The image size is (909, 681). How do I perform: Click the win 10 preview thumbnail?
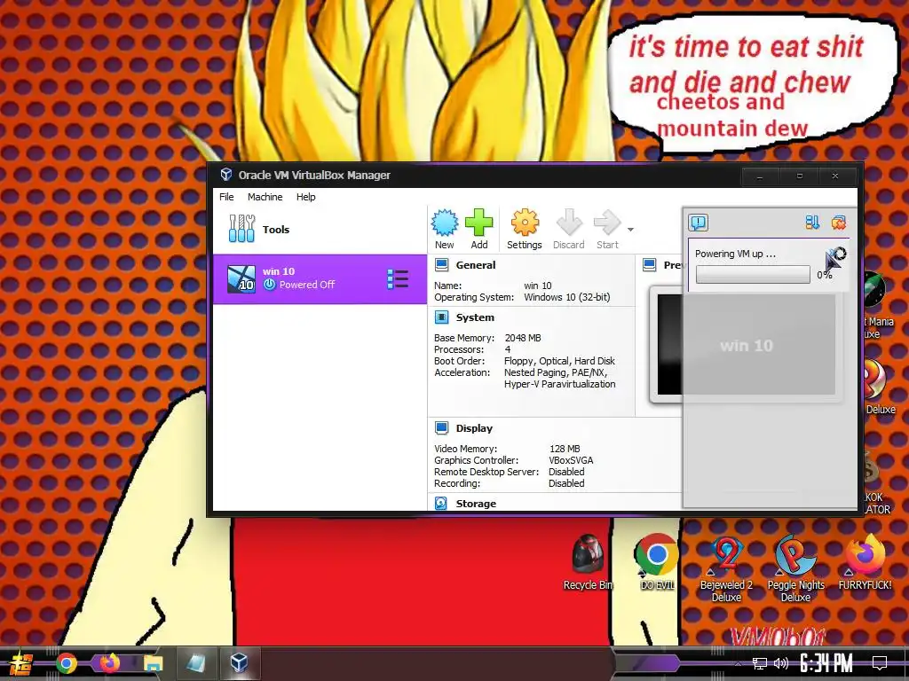746,345
